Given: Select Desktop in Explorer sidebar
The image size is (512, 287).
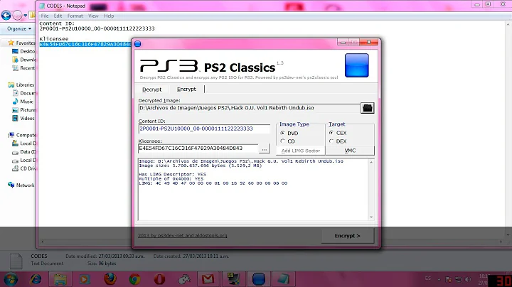Looking at the screenshot, I should [x=23, y=51].
